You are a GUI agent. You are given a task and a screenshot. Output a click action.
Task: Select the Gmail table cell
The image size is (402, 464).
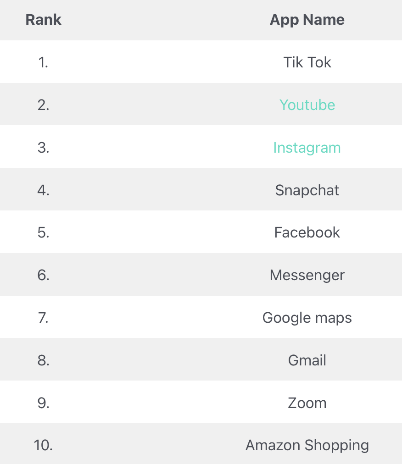tap(307, 360)
